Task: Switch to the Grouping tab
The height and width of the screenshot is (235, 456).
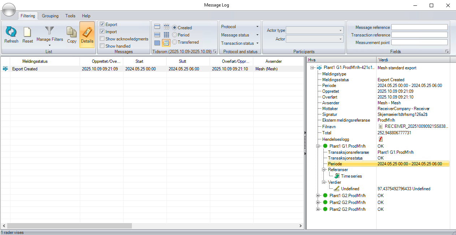Action: 50,16
